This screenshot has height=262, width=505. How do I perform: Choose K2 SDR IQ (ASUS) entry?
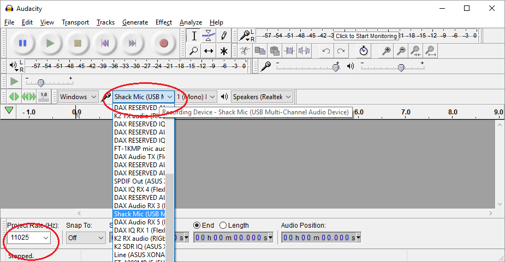[139, 247]
